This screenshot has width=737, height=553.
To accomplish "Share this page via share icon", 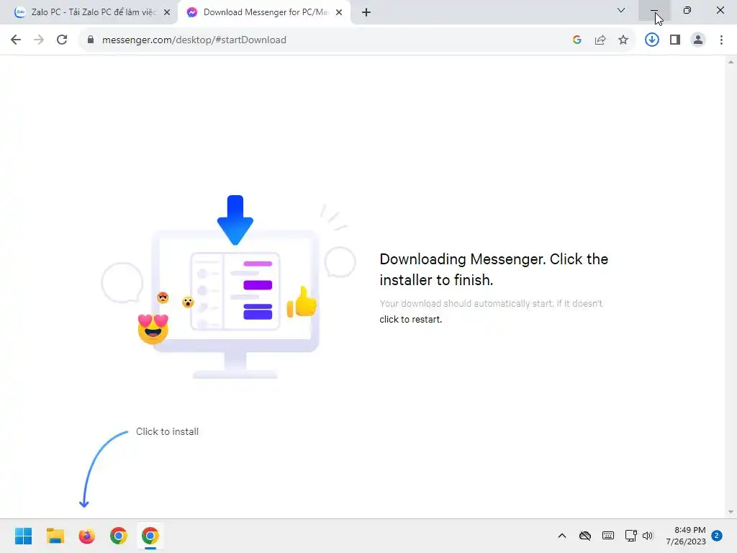I will [600, 40].
